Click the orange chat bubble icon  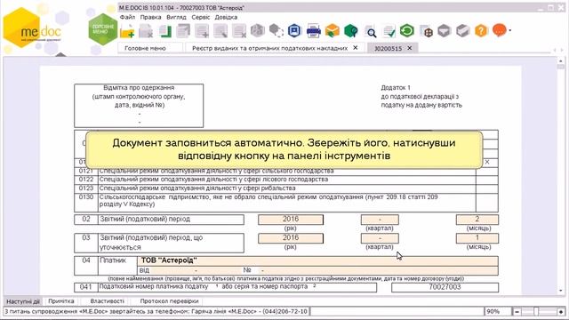click(500, 30)
